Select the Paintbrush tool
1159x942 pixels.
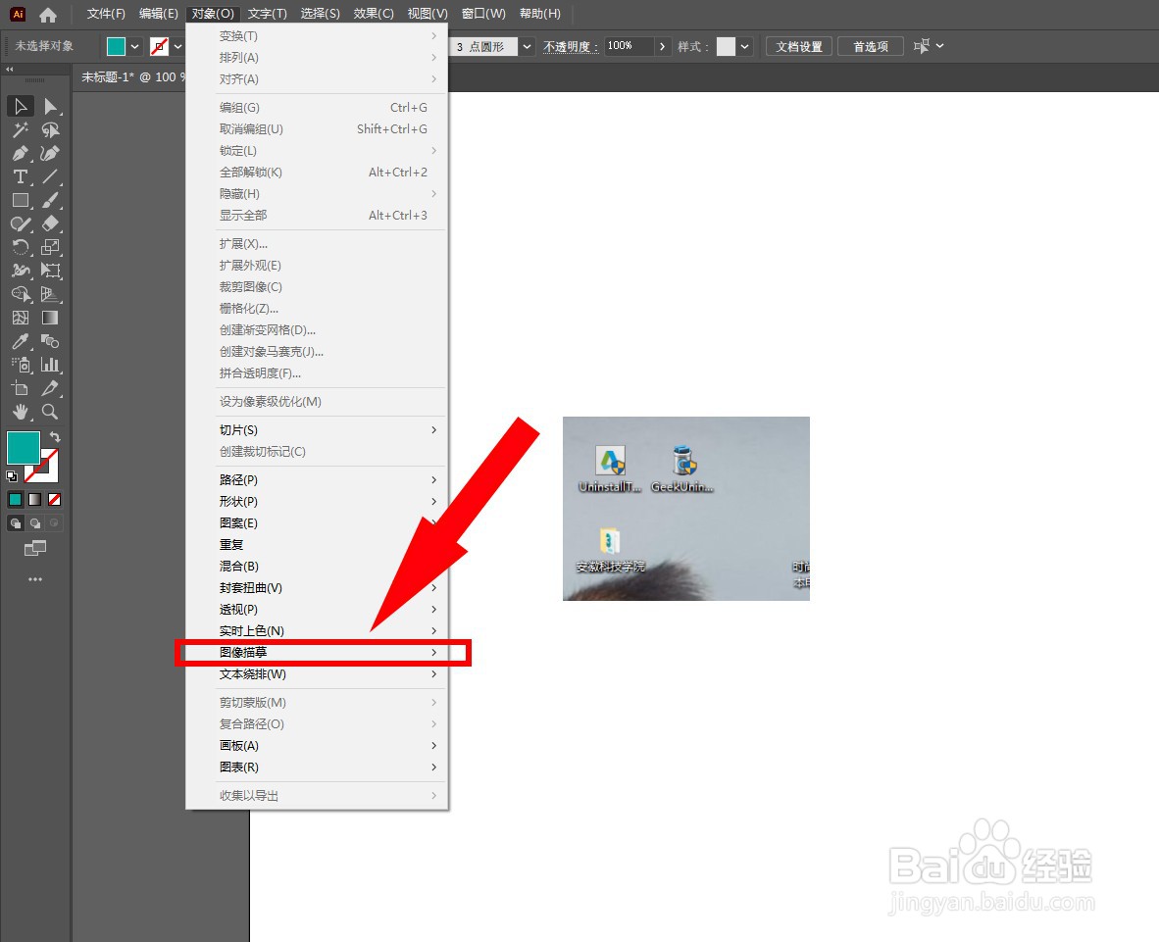(x=50, y=200)
